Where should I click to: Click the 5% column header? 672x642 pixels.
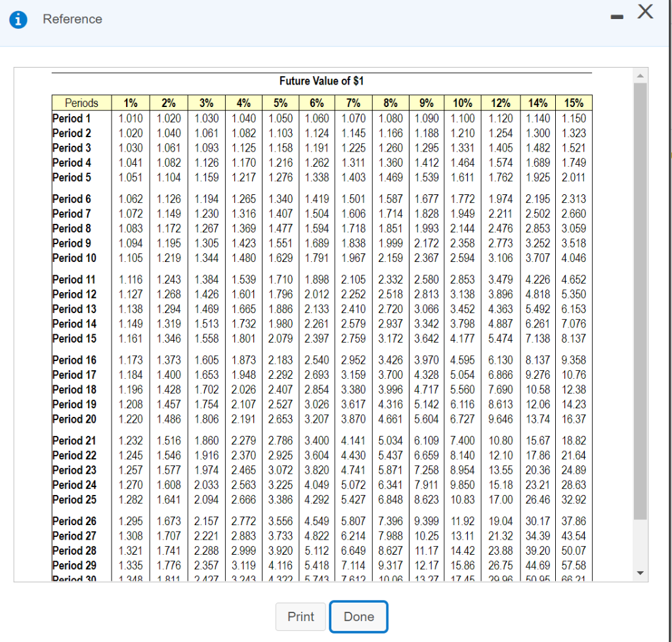pos(280,103)
